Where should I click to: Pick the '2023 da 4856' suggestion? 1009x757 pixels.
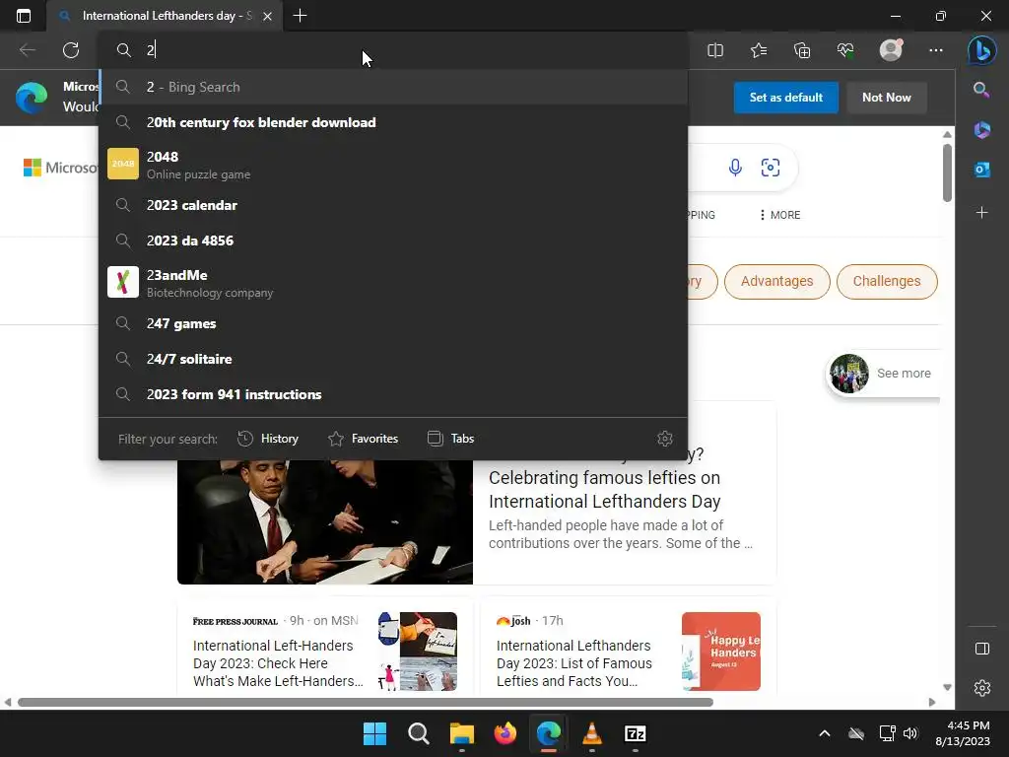coord(393,241)
